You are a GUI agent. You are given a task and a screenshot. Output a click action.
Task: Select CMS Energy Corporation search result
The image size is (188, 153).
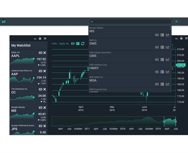pyautogui.click(x=129, y=57)
